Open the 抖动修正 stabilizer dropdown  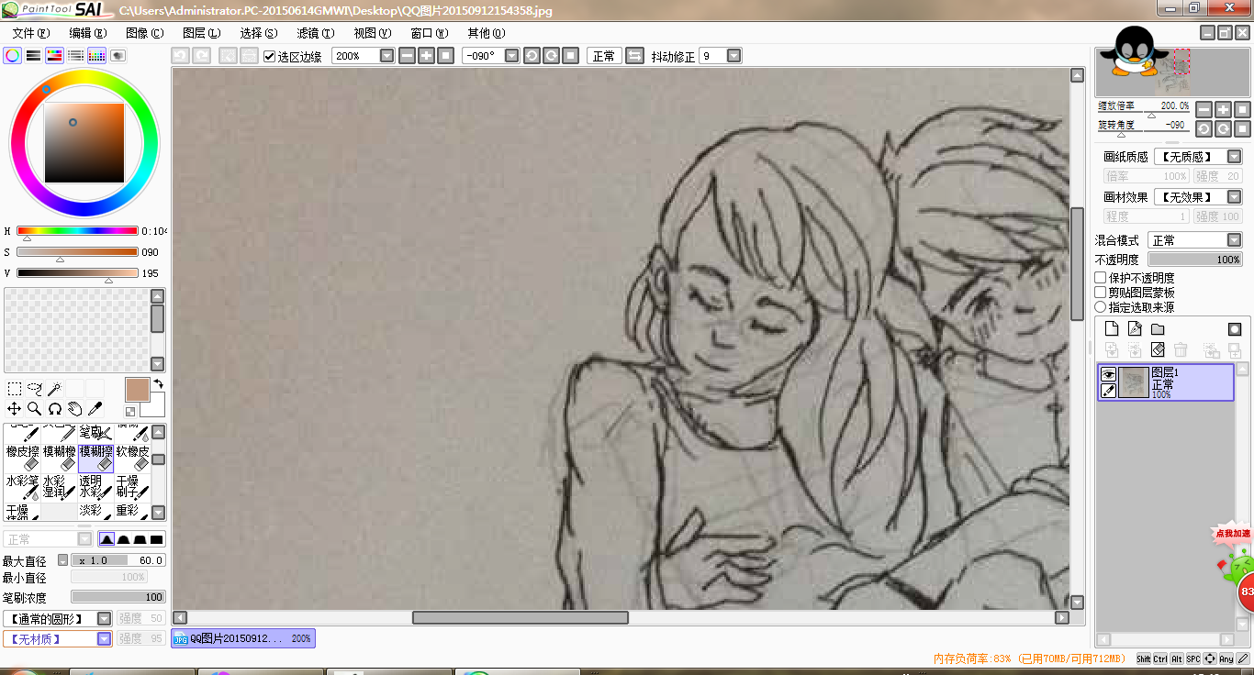coord(733,56)
